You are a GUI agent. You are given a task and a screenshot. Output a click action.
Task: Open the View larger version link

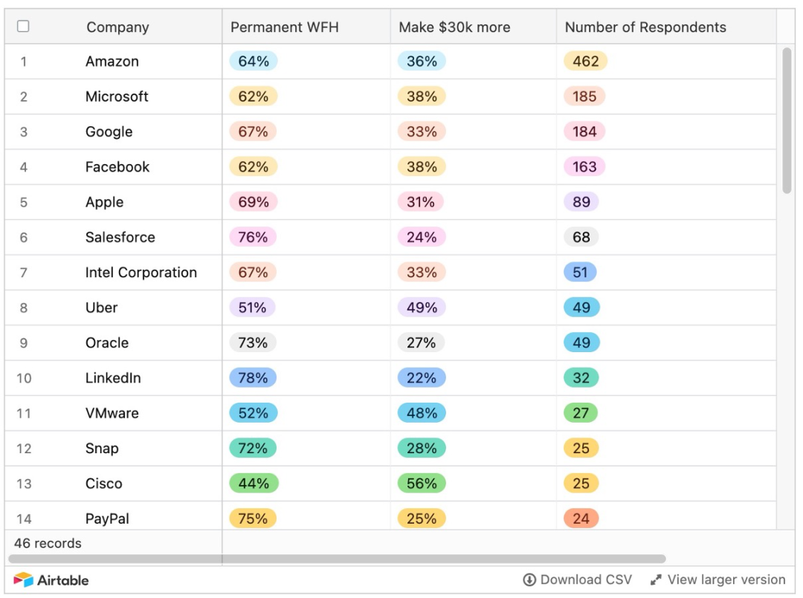click(x=726, y=580)
